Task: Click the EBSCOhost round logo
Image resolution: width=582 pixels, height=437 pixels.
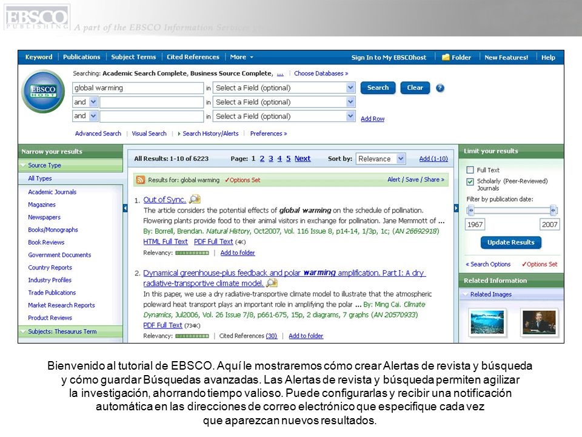Action: 43,91
